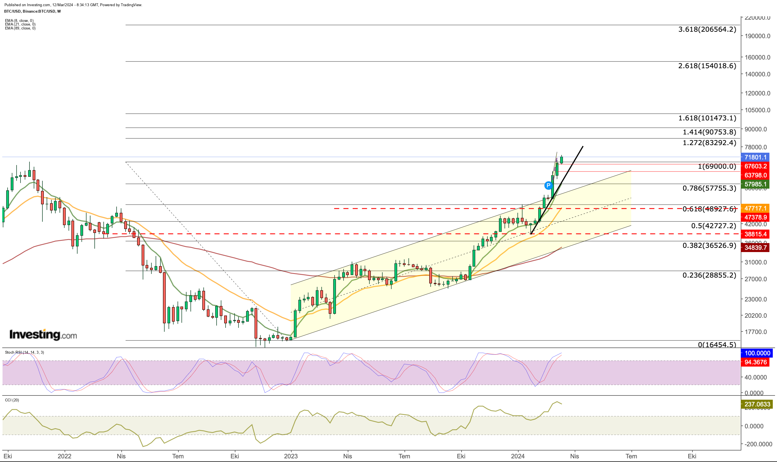Click the 2024 label on the time axis
Viewport: 777px width, 462px height.
coord(518,456)
